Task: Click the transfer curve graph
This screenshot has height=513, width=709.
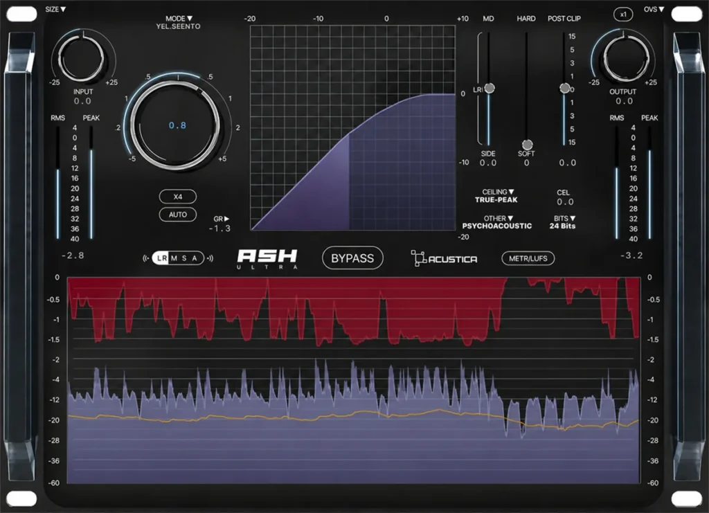Action: click(352, 128)
